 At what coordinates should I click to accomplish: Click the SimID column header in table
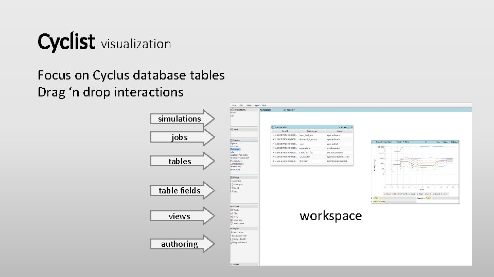[x=285, y=131]
